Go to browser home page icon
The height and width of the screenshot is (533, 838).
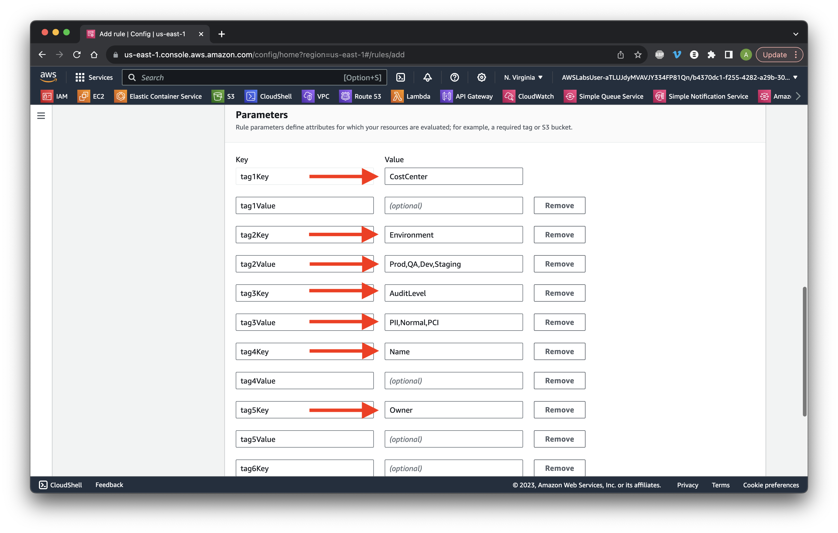click(94, 55)
